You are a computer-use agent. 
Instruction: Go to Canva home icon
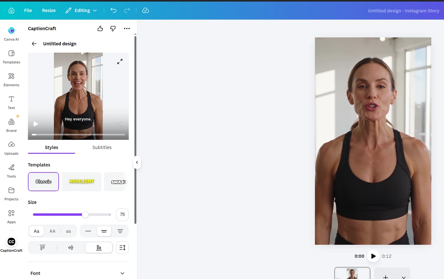11,10
